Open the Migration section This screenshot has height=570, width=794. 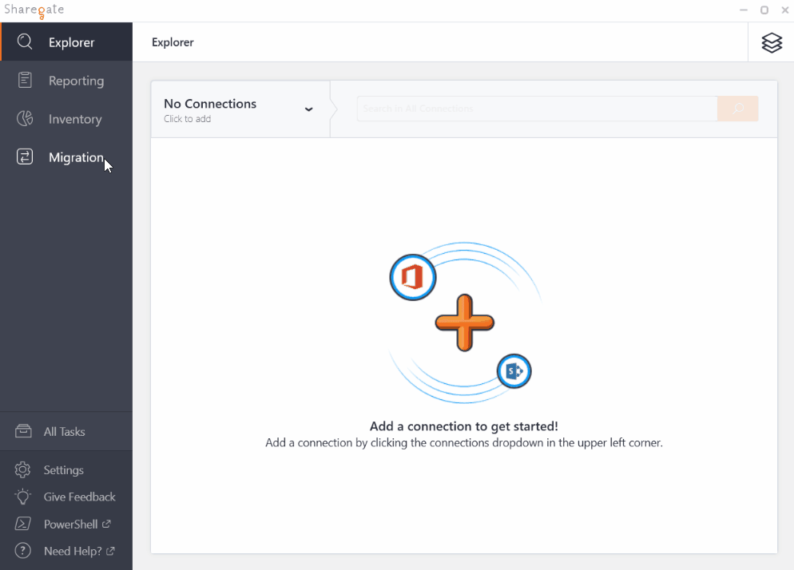(66, 157)
